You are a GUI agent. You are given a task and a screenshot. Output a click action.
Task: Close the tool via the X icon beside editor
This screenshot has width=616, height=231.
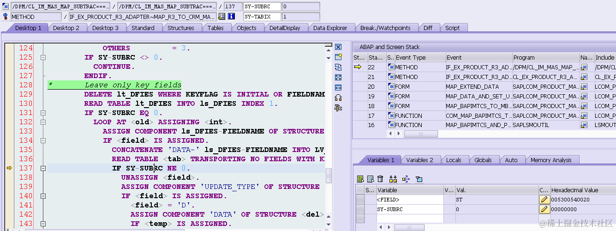(338, 47)
